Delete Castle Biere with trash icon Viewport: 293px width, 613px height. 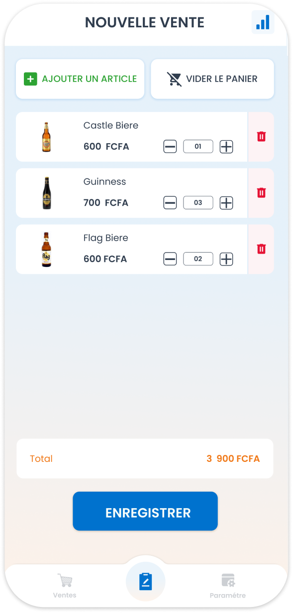(x=261, y=137)
